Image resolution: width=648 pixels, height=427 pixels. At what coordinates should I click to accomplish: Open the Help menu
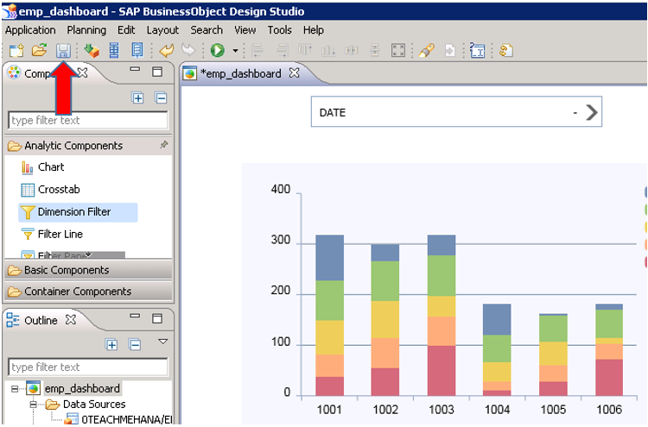[314, 30]
